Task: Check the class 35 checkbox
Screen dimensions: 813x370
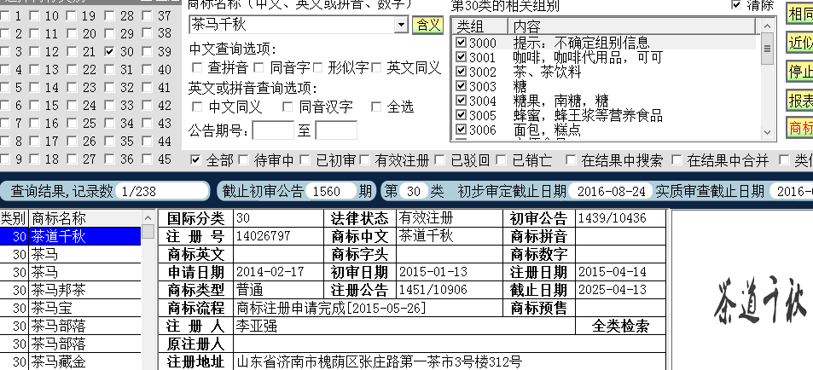Action: click(109, 141)
